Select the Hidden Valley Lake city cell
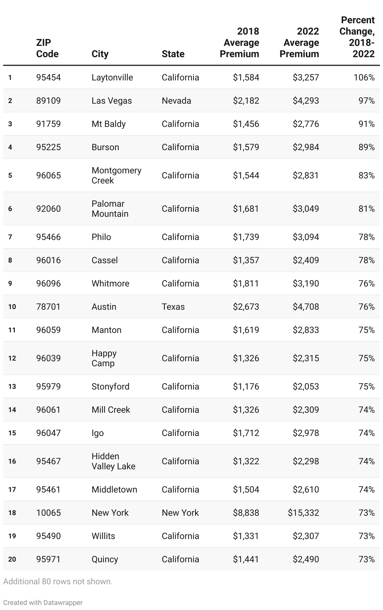This screenshot has width=383, height=610. tap(113, 461)
